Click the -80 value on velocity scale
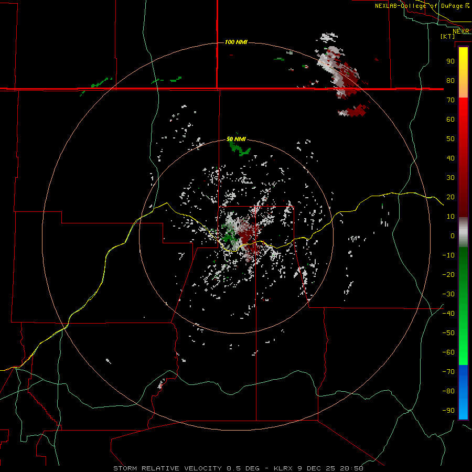472x472 pixels. tap(448, 391)
